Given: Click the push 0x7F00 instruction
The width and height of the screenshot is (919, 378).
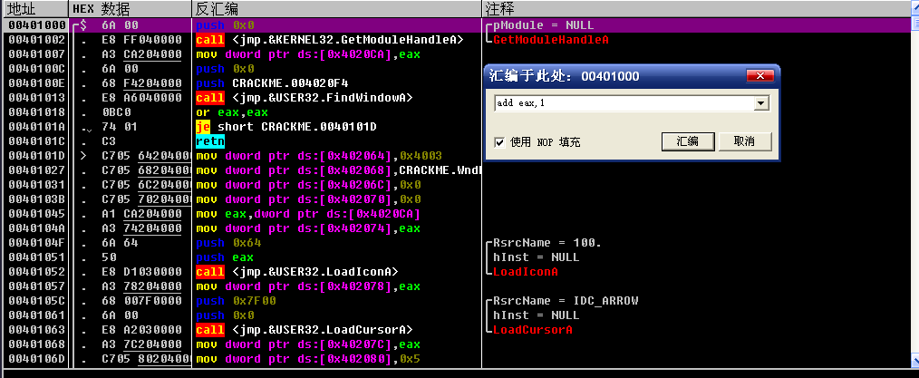Looking at the screenshot, I should 236,301.
